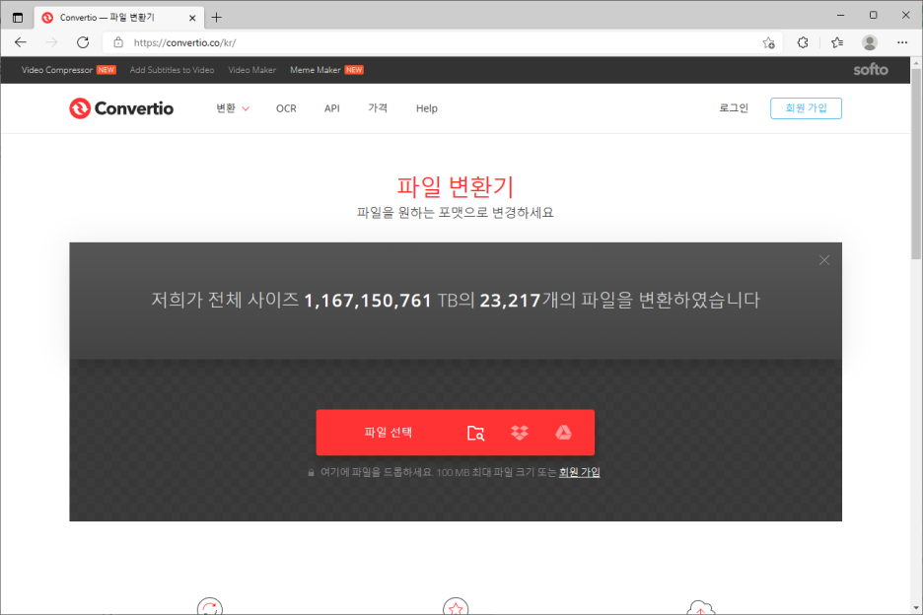Screen dimensions: 923x615
Task: Go back to the previous page
Action: coord(21,42)
